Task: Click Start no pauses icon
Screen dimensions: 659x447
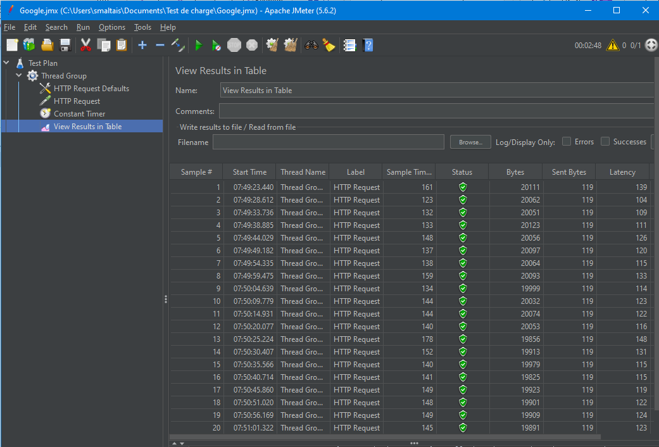Action: click(x=217, y=45)
